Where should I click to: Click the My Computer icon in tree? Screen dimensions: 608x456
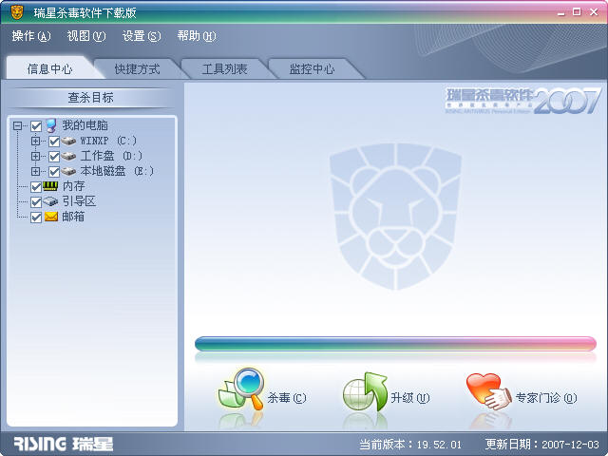tap(51, 125)
